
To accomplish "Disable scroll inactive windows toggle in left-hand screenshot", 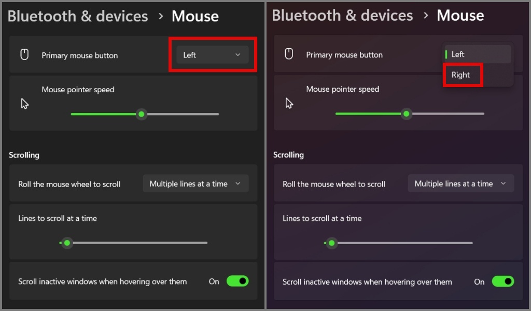I will (237, 281).
